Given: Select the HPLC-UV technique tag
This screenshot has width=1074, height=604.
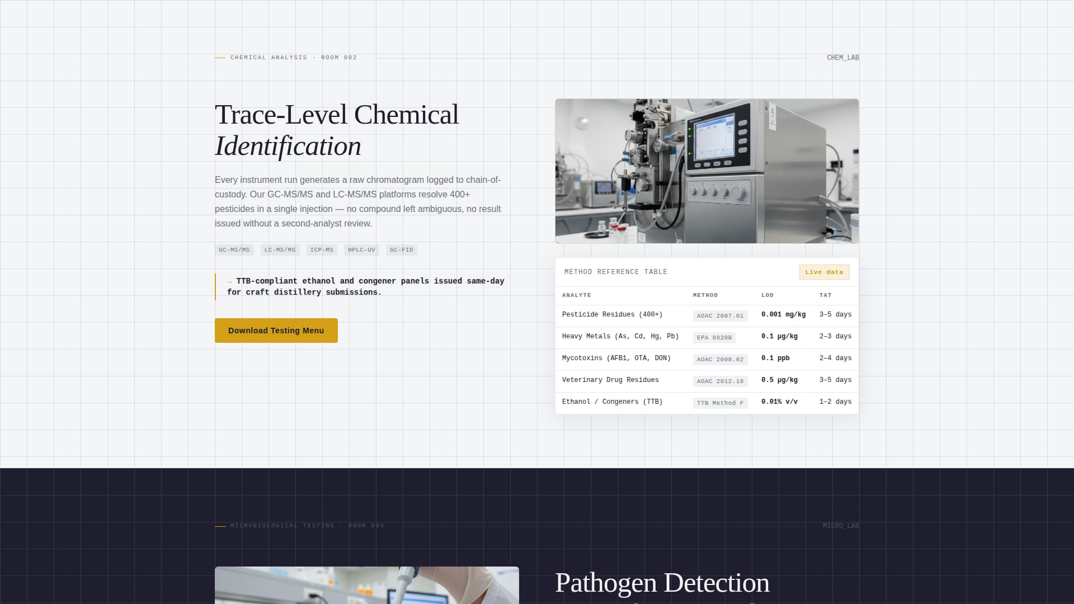Looking at the screenshot, I should coord(361,250).
